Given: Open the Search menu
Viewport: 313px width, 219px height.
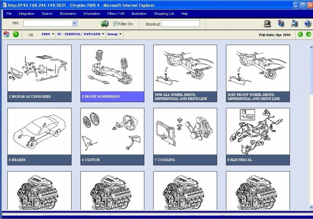Looking at the screenshot, I should pyautogui.click(x=47, y=13).
